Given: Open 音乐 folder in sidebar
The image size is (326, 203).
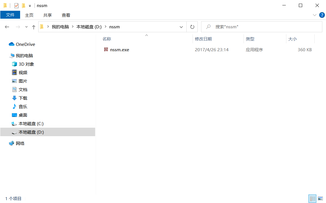Looking at the screenshot, I should 23,106.
